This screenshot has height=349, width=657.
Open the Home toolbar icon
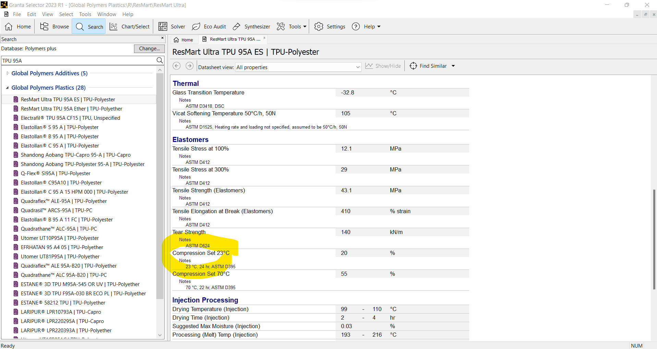(9, 27)
